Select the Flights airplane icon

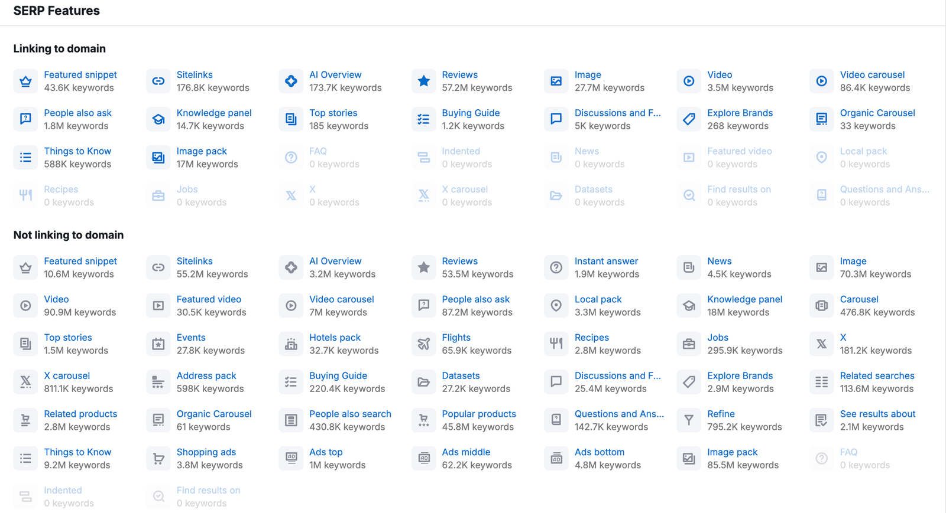click(x=423, y=344)
